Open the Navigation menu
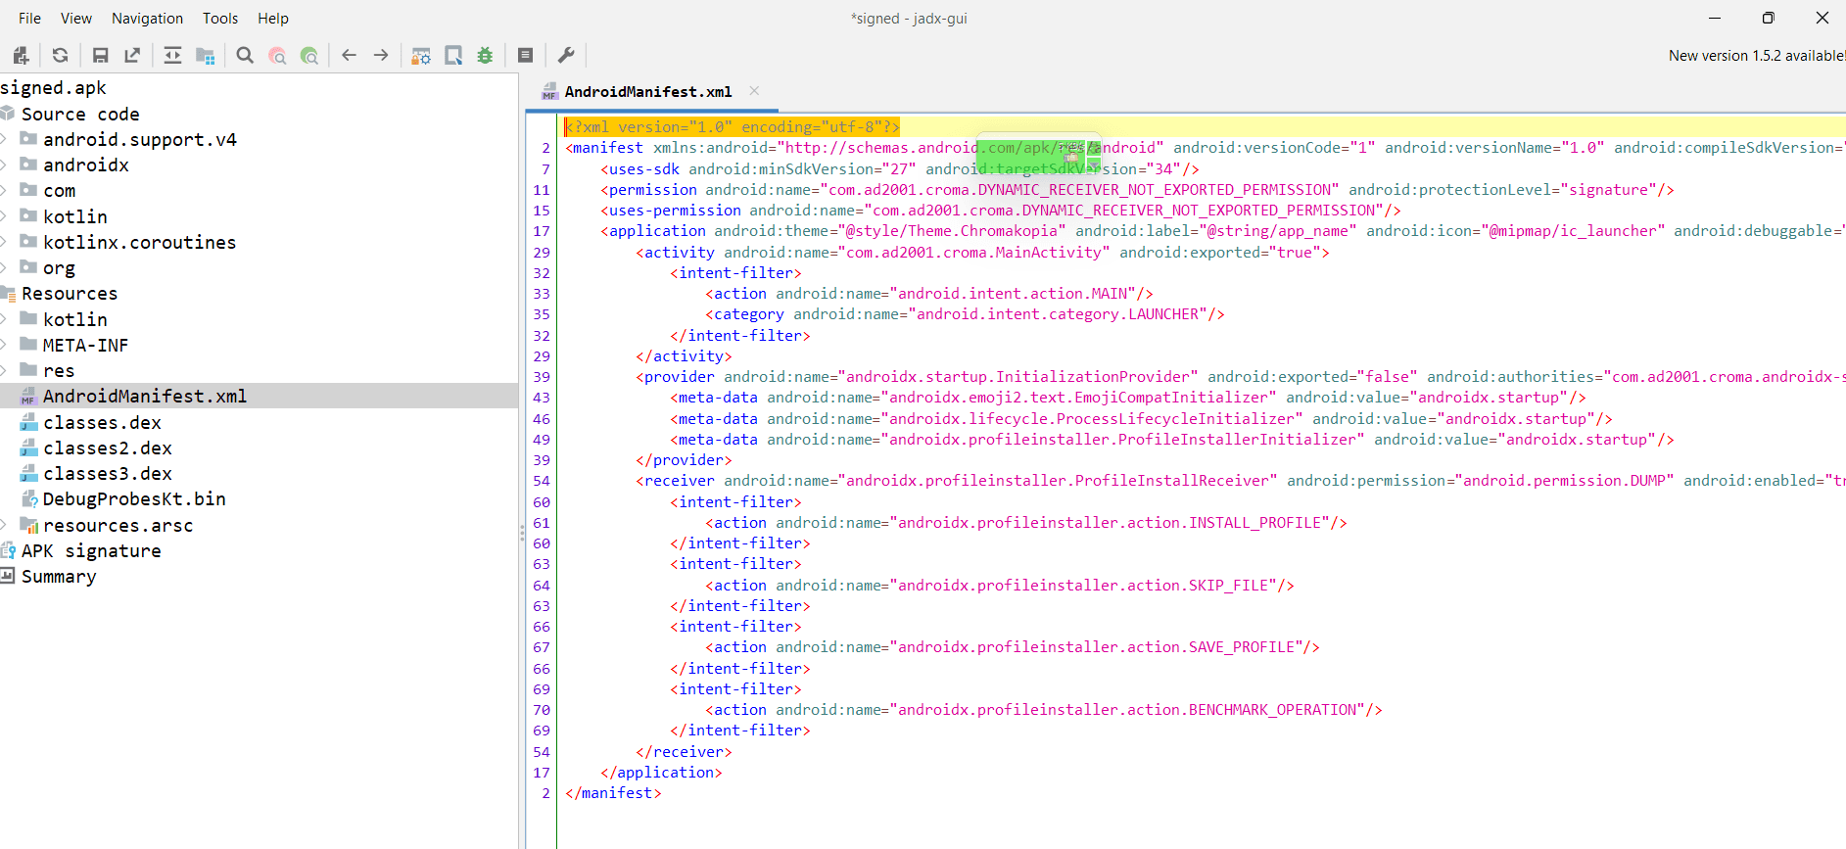Screen dimensions: 1846x849 pyautogui.click(x=147, y=18)
